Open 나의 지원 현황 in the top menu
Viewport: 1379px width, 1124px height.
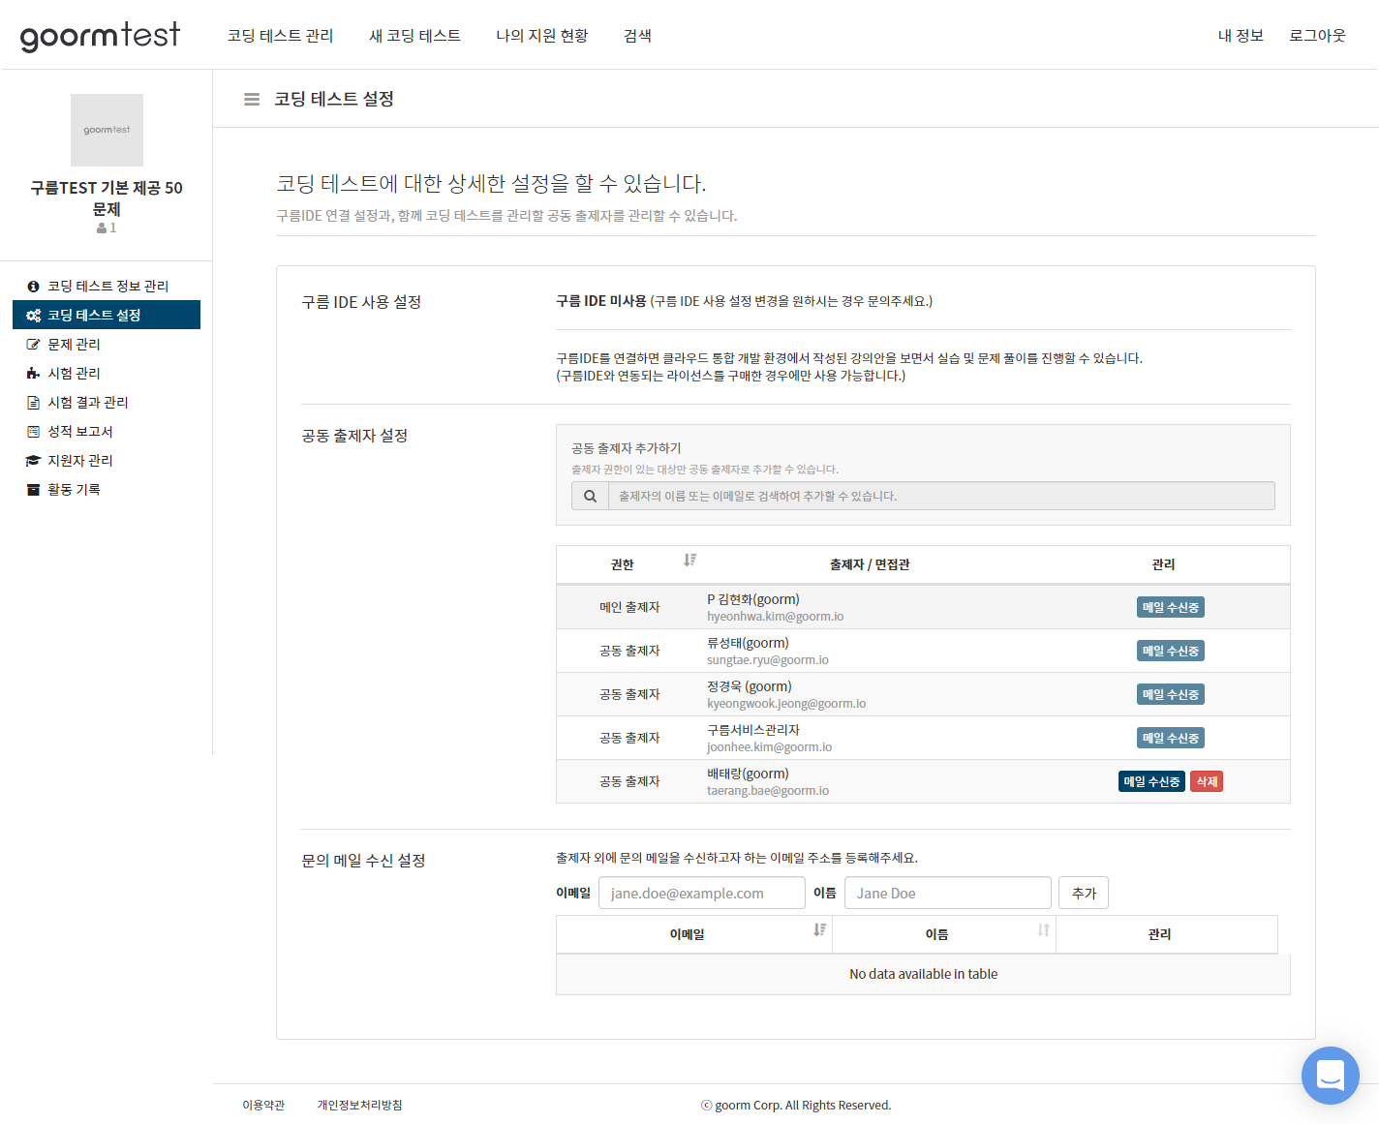tap(541, 36)
